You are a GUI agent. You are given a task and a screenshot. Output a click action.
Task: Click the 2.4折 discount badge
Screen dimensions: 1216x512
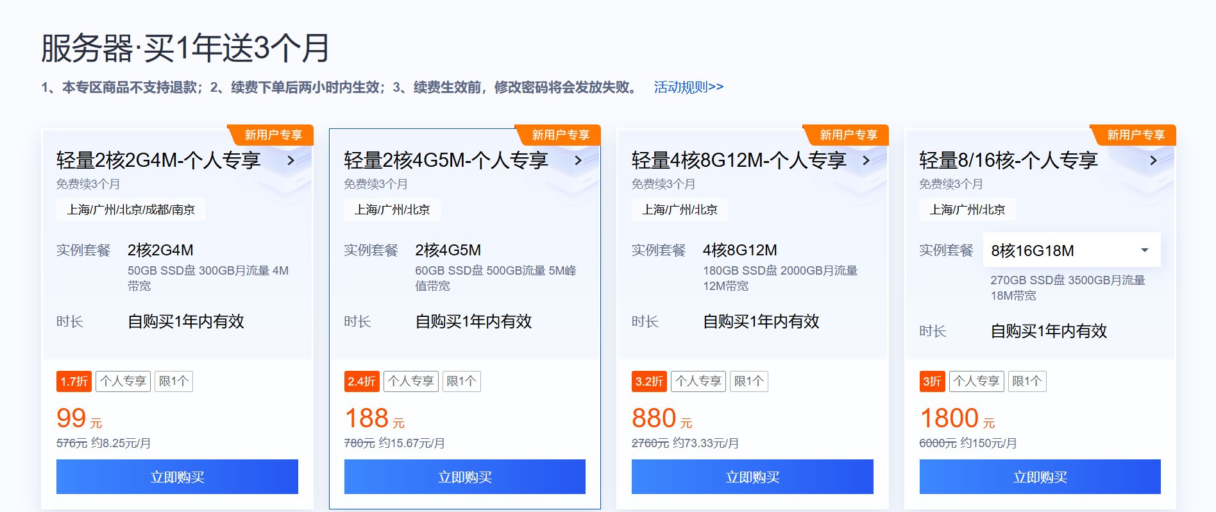pyautogui.click(x=362, y=381)
